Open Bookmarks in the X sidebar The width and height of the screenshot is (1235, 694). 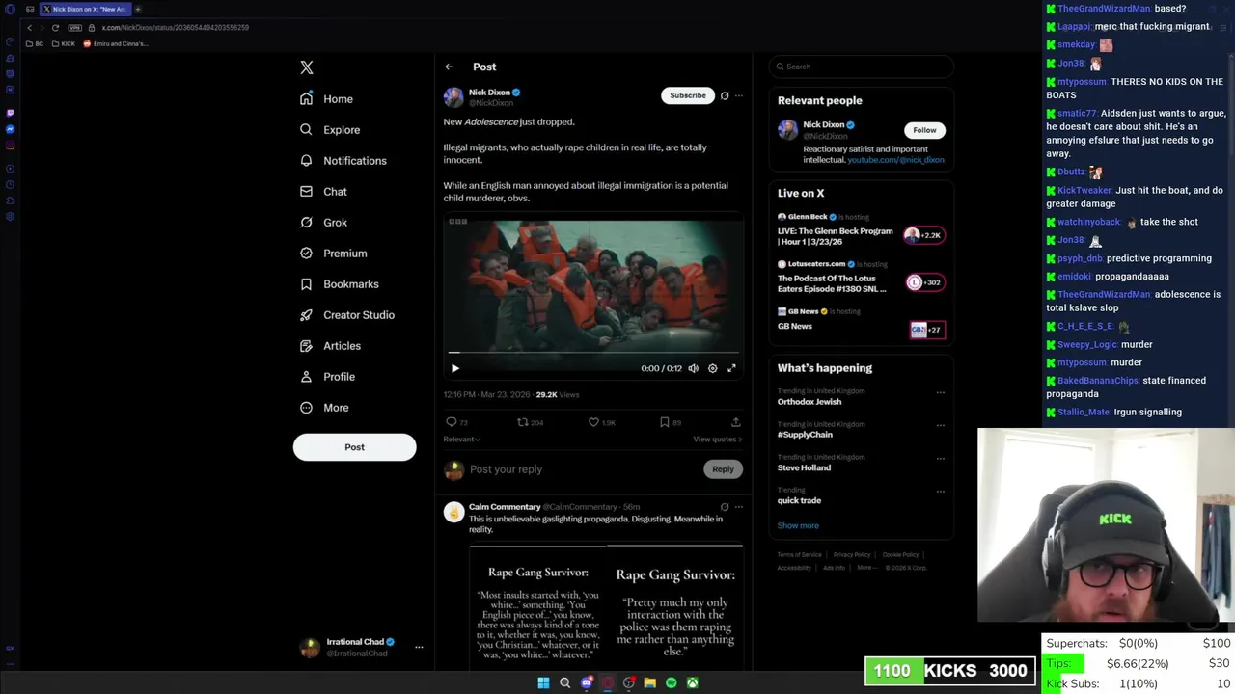pyautogui.click(x=339, y=284)
